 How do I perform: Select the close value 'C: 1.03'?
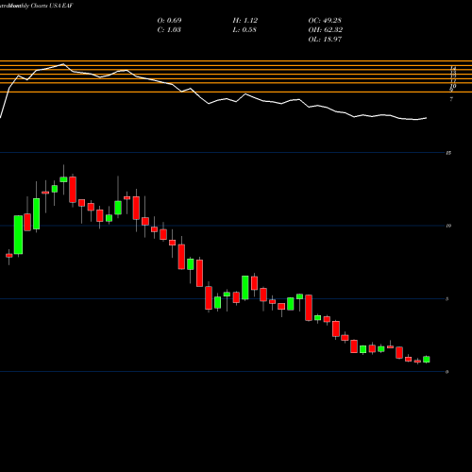169,29
